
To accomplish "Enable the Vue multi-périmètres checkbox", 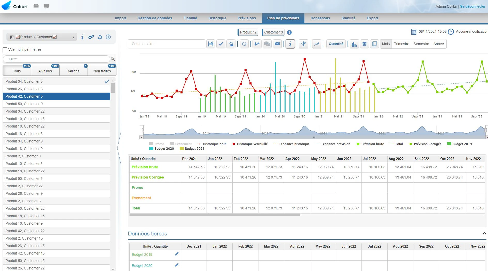I will [x=5, y=50].
